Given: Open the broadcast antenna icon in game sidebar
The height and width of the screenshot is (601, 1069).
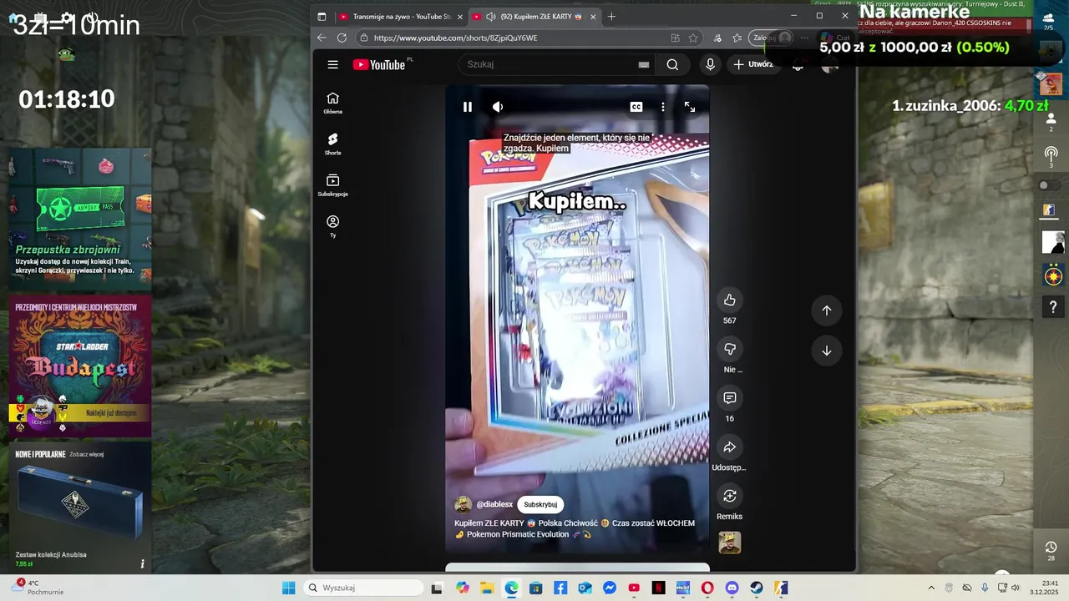Looking at the screenshot, I should [x=1051, y=155].
